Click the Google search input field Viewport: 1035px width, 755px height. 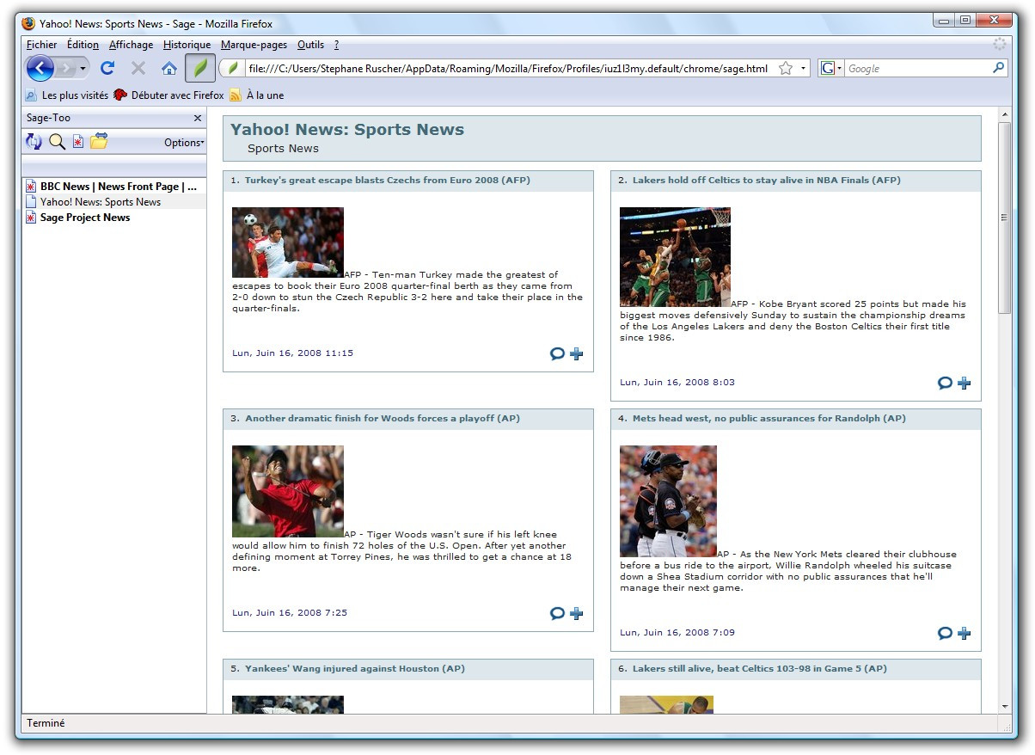916,68
